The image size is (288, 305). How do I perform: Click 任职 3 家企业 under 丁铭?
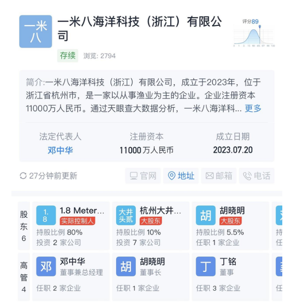[218, 288]
